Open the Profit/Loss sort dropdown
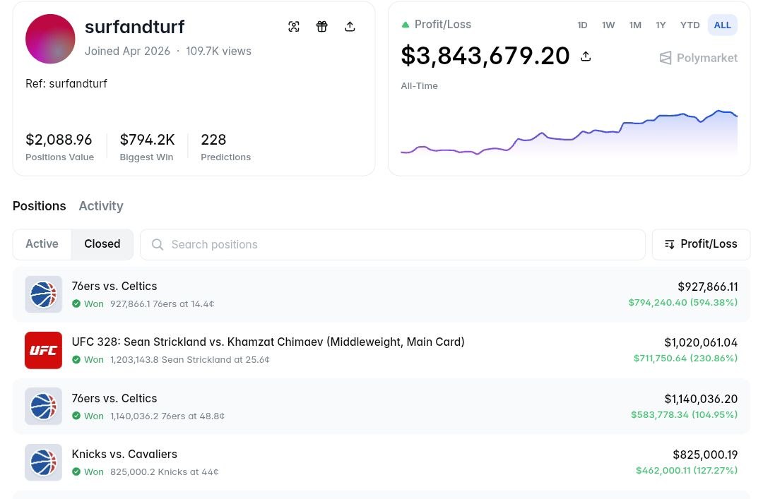This screenshot has height=499, width=763. click(x=702, y=245)
